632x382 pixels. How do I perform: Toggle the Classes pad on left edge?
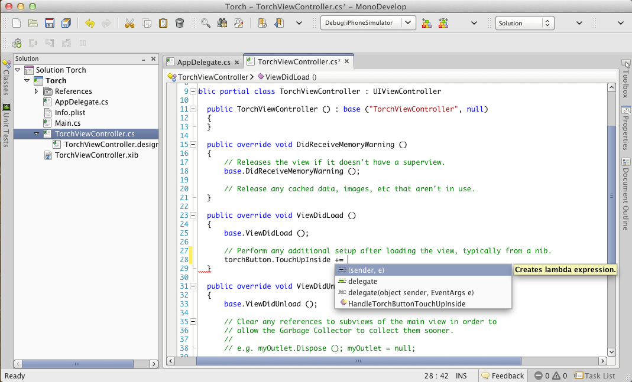click(x=6, y=80)
